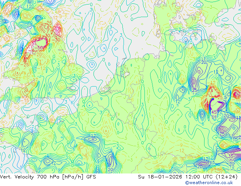The image size is (241, 186).
Task: Click the 'Su 18-01-2026 12:00 UTC' date label
Action: (176, 177)
